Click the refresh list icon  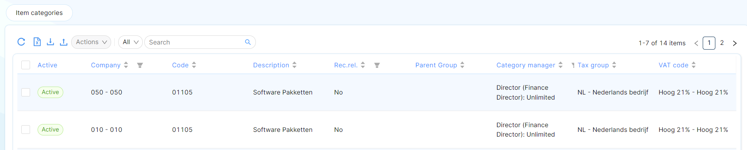point(21,42)
